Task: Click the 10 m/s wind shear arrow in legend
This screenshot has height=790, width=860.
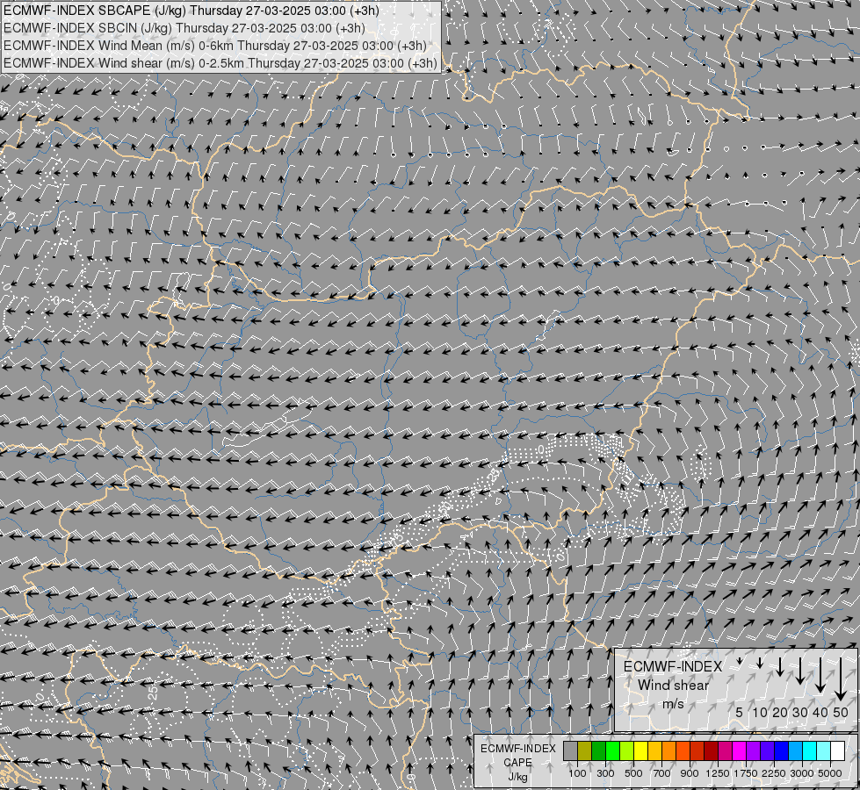Action: 760,663
